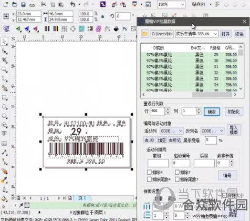The width and height of the screenshot is (250, 221).
Task: Open the xls file name dropdown
Action: point(215,34)
